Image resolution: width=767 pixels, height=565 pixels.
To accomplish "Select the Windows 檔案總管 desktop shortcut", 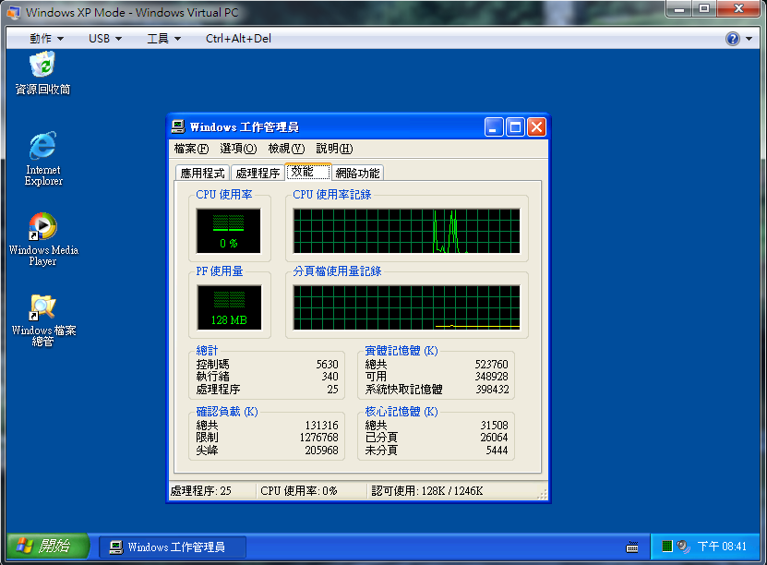I will (x=43, y=320).
